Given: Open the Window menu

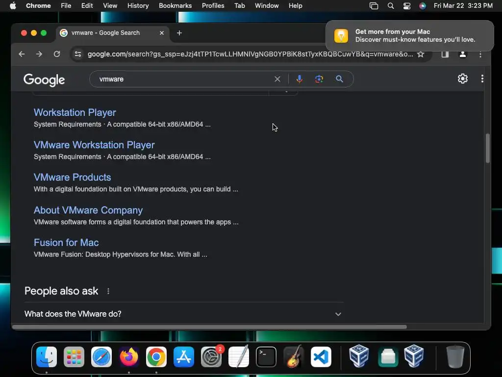Looking at the screenshot, I should click(267, 6).
